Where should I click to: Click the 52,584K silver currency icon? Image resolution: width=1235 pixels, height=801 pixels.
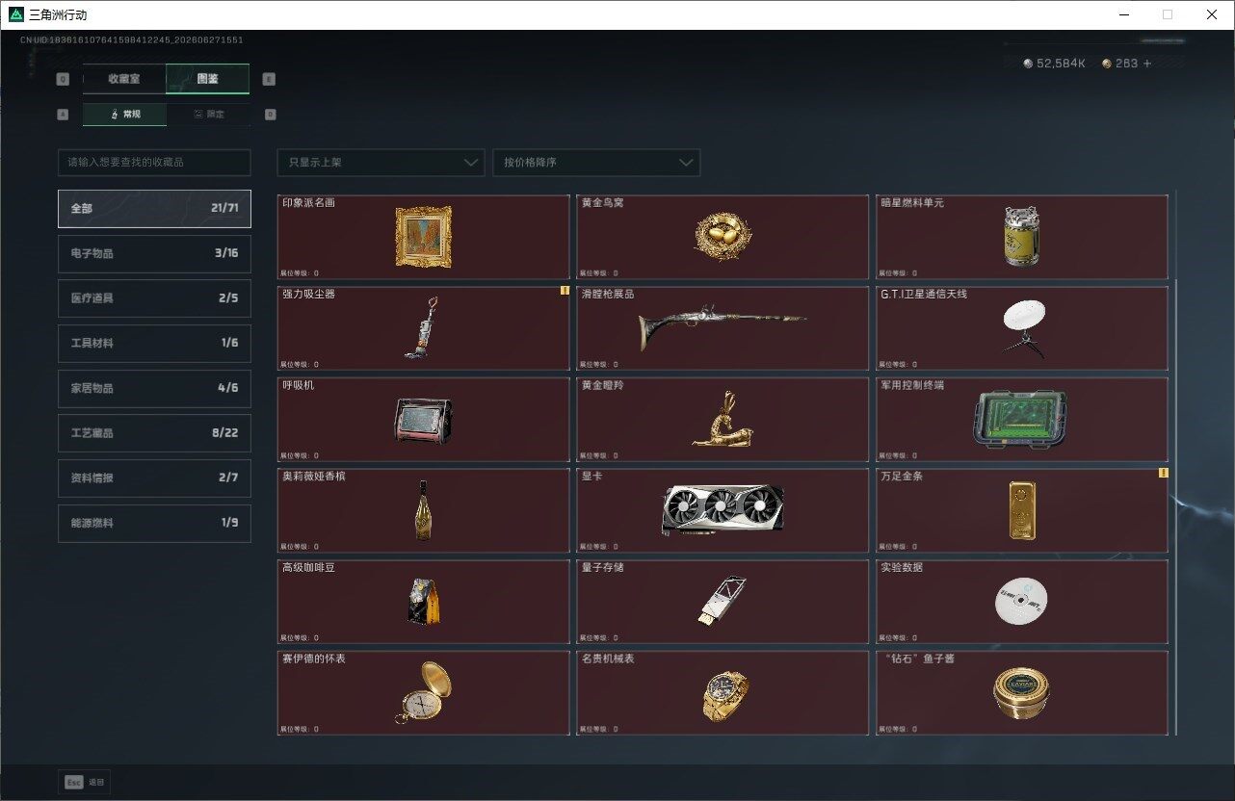(x=1028, y=64)
